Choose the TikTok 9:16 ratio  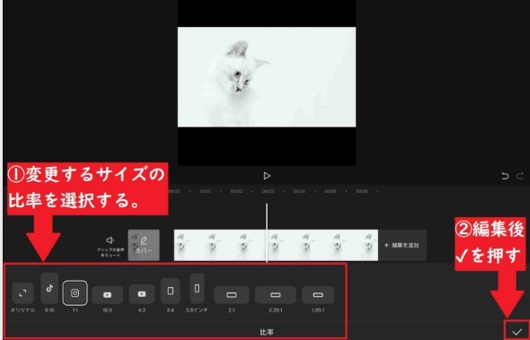pos(49,288)
